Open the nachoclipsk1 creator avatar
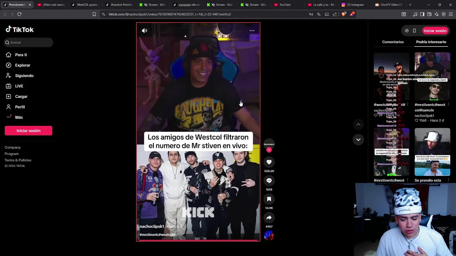 click(x=269, y=144)
